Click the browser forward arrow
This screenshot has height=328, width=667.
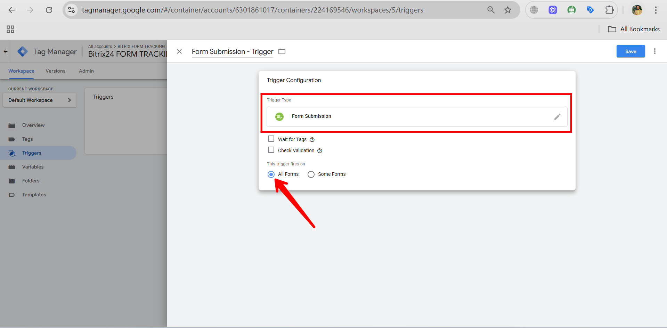click(30, 10)
